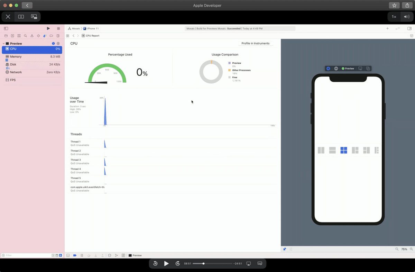
Task: Select the blue four-grid layout thumbnail
Action: click(x=344, y=150)
